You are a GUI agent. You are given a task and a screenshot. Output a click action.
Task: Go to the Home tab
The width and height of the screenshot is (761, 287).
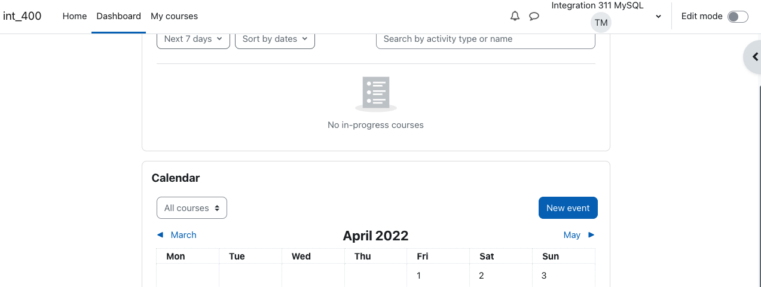coord(75,16)
